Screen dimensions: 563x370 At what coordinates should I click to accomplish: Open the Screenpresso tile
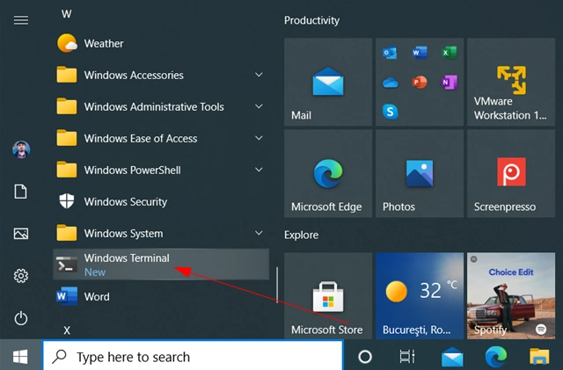511,173
